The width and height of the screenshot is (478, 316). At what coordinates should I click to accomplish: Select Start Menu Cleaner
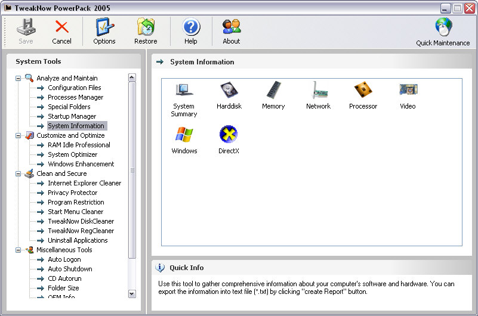point(76,212)
